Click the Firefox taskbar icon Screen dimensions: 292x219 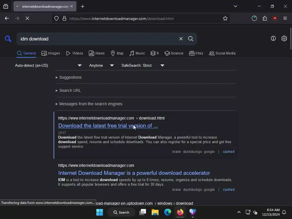point(180,212)
